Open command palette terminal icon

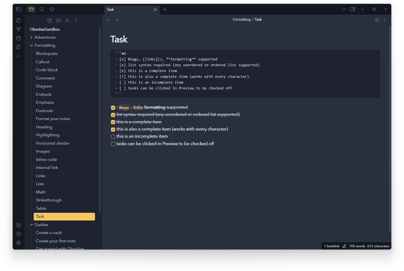pos(19,56)
